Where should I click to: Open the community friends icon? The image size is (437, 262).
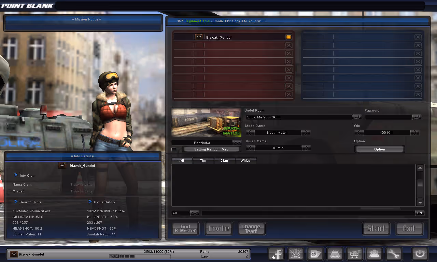374,254
